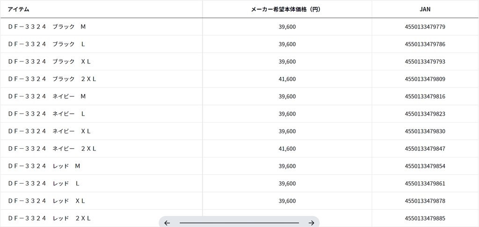Click the 41,600 price for ブラック 2XL
The height and width of the screenshot is (227, 479).
pos(287,79)
